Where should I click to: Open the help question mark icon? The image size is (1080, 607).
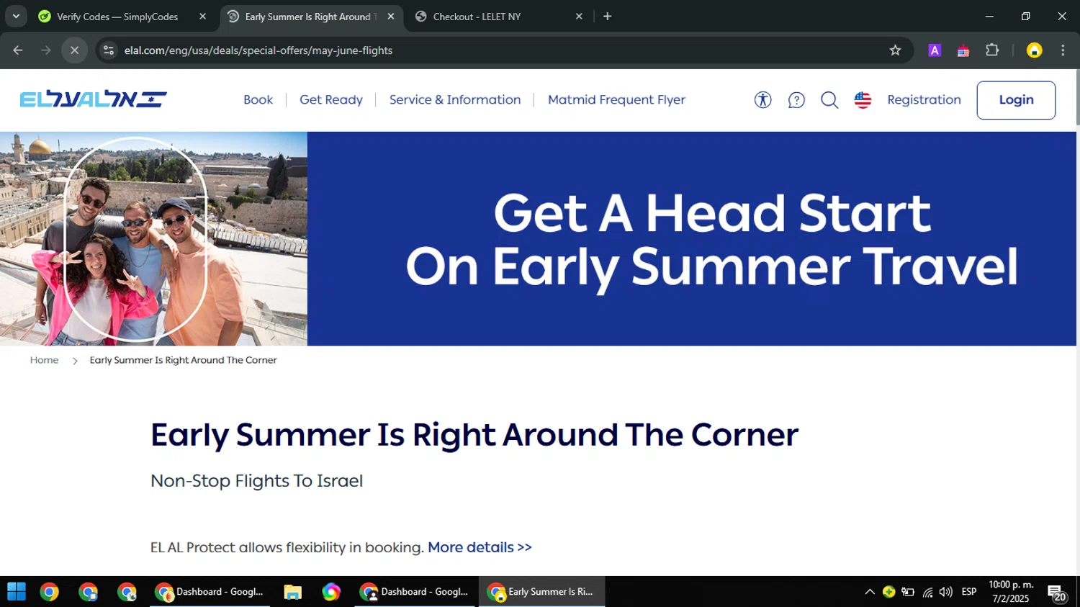coord(796,100)
